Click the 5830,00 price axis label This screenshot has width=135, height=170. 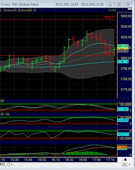(x=126, y=27)
